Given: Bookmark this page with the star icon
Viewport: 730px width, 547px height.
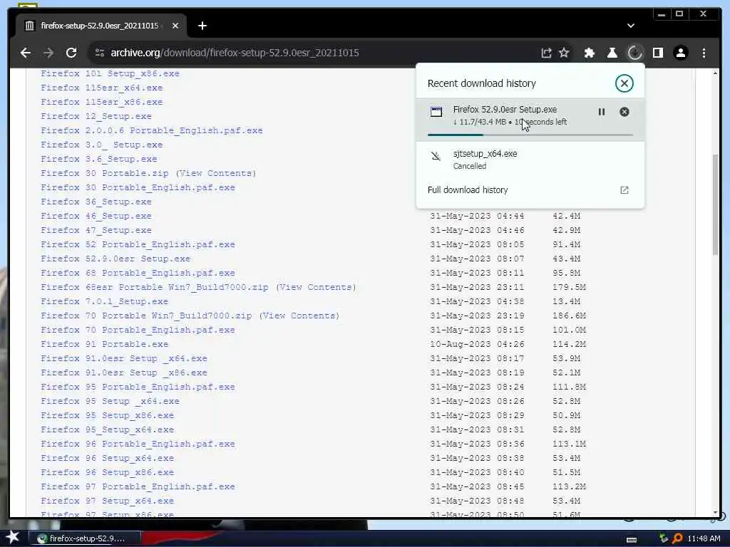Looking at the screenshot, I should click(565, 53).
